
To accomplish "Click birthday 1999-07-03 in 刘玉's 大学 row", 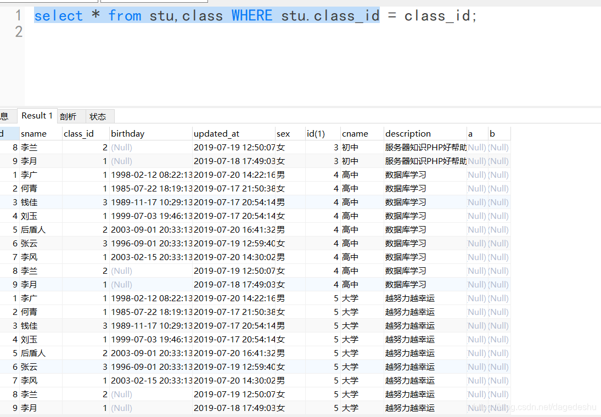I will click(151, 340).
